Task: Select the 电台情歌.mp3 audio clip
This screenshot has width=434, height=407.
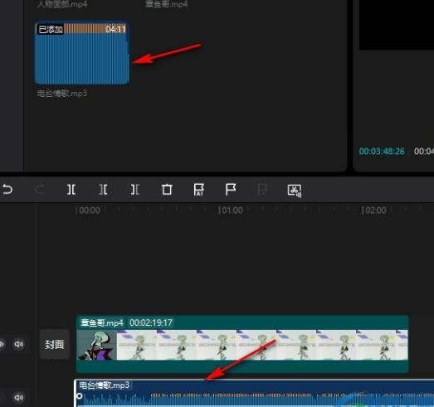Action: (254, 393)
